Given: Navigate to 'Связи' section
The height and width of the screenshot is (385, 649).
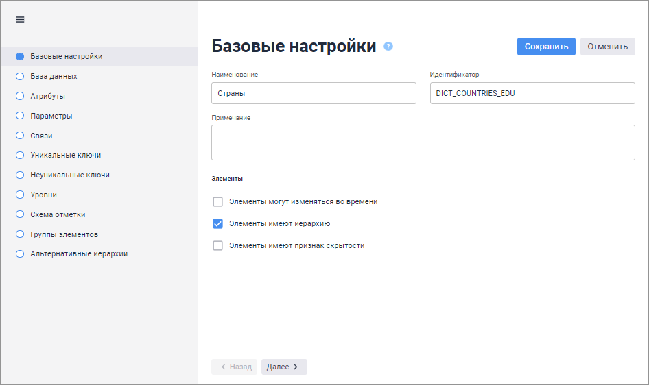Looking at the screenshot, I should (x=41, y=136).
